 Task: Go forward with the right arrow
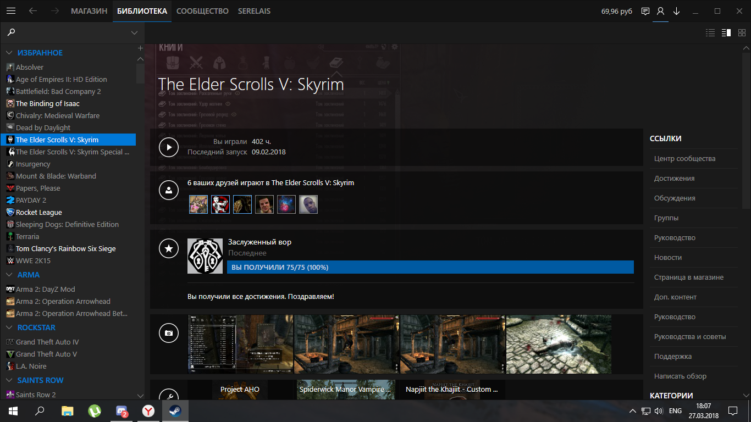point(55,11)
